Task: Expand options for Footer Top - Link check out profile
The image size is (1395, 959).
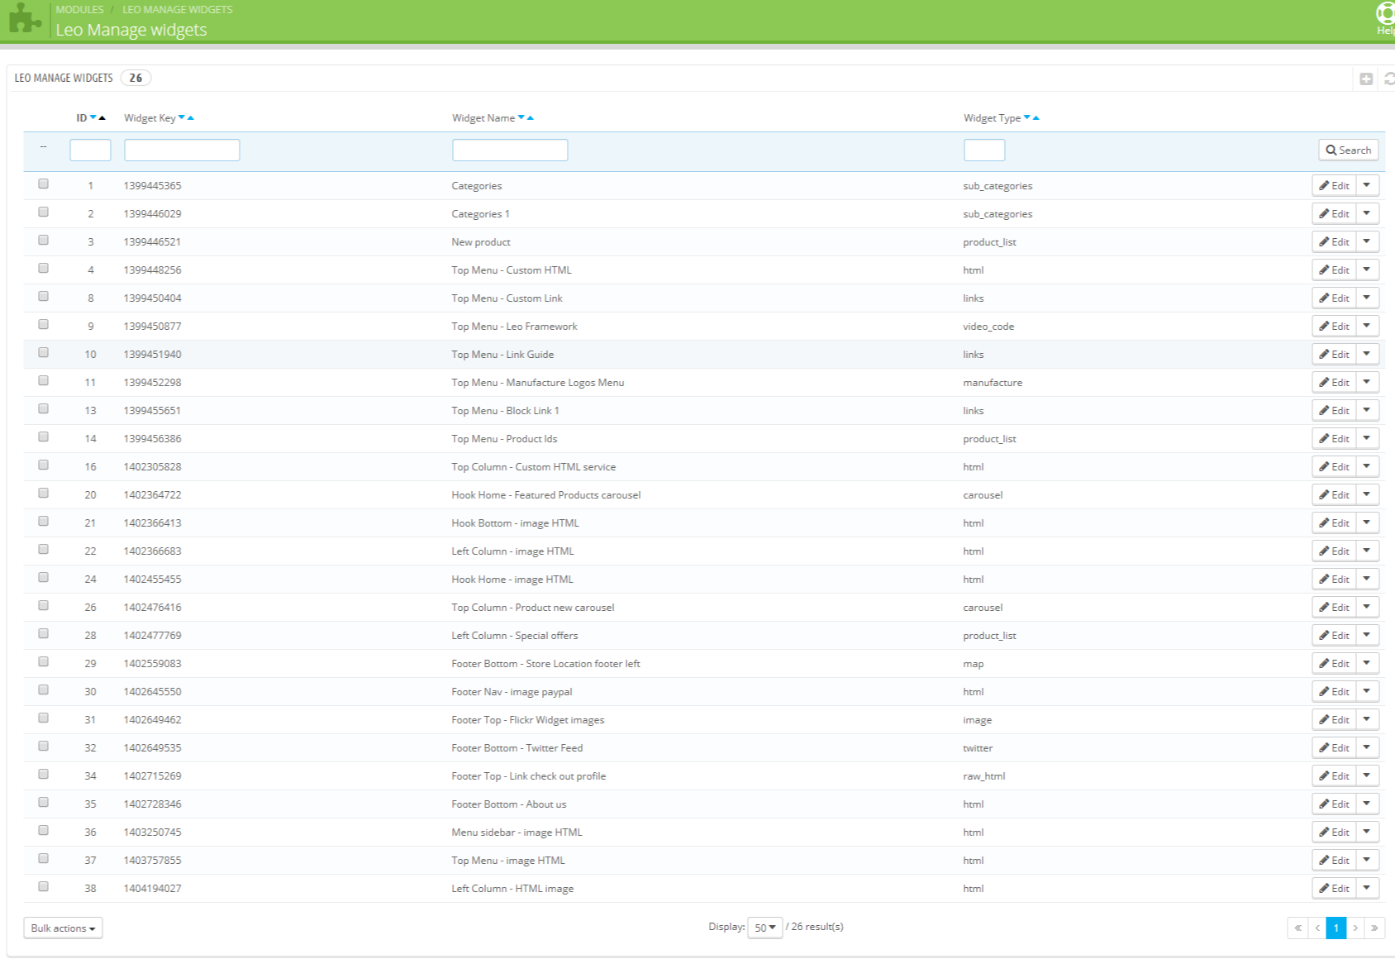Action: pyautogui.click(x=1367, y=775)
